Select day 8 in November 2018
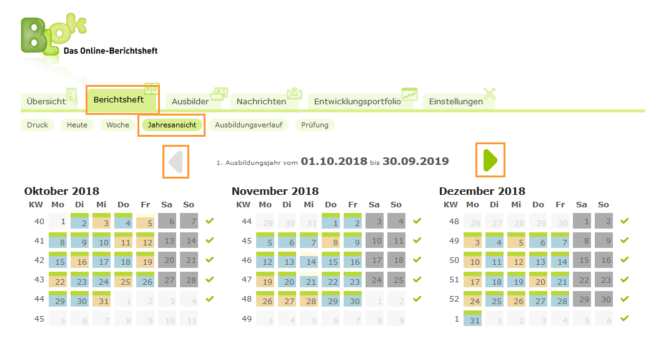Screen dimensions: 656x341 [330, 240]
